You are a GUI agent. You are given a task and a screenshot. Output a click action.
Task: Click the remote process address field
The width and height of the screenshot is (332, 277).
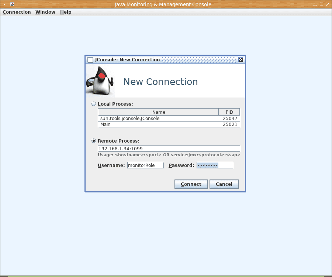pyautogui.click(x=169, y=148)
